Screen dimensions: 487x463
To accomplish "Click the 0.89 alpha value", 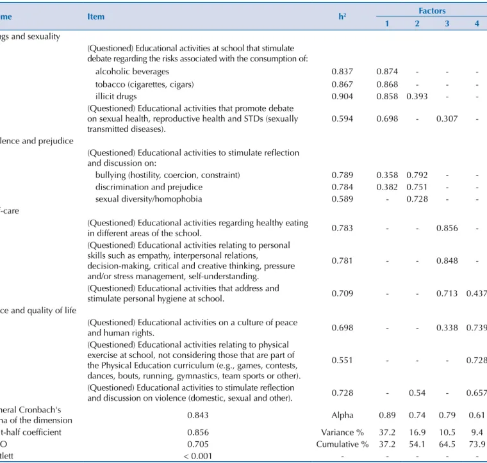I will [387, 416].
